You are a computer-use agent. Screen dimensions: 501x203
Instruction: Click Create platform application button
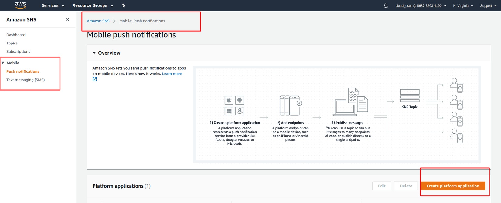tap(453, 186)
